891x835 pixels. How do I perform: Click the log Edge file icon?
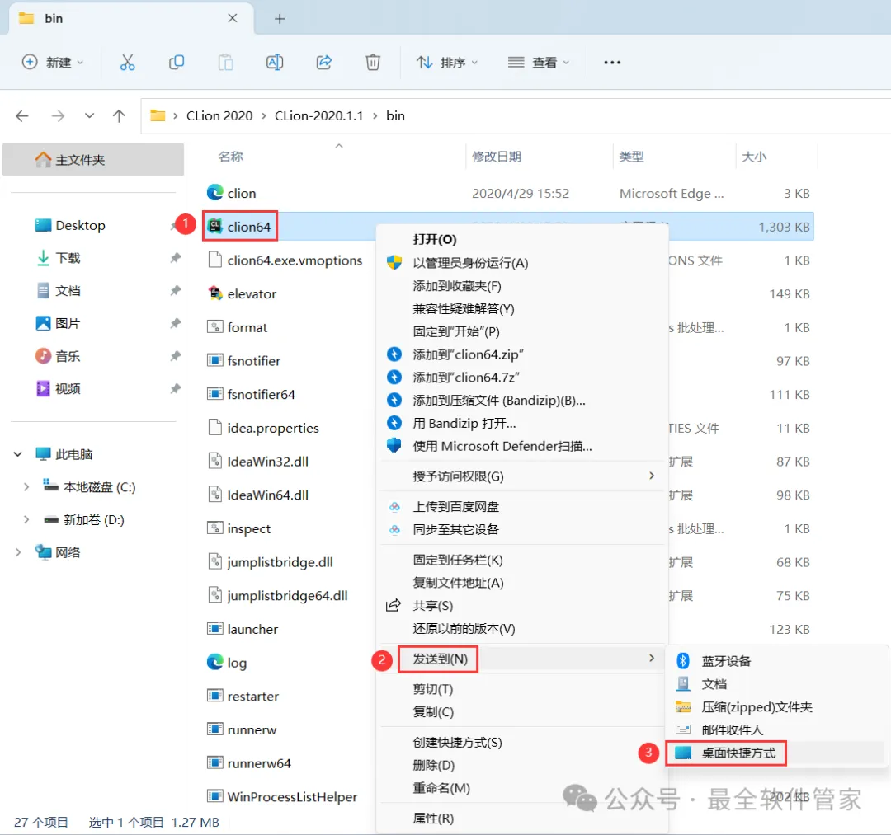pyautogui.click(x=214, y=663)
